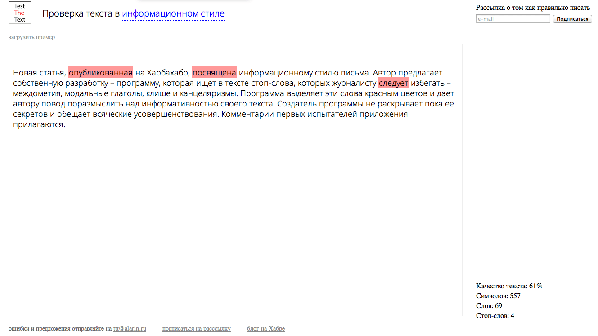
Task: Click the «Слов: 69» word counter
Action: tap(489, 306)
